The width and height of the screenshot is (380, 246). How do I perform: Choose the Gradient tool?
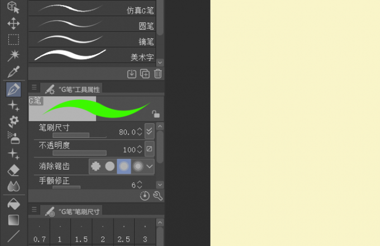point(13,220)
